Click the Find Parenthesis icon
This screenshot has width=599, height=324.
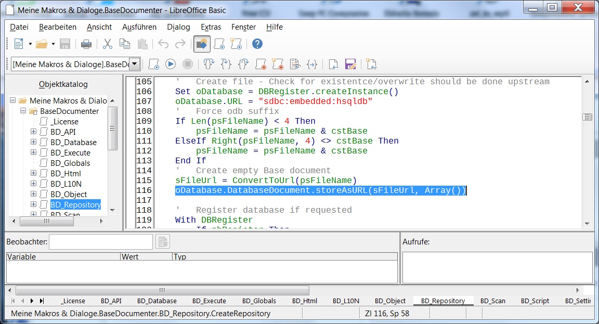[x=312, y=64]
